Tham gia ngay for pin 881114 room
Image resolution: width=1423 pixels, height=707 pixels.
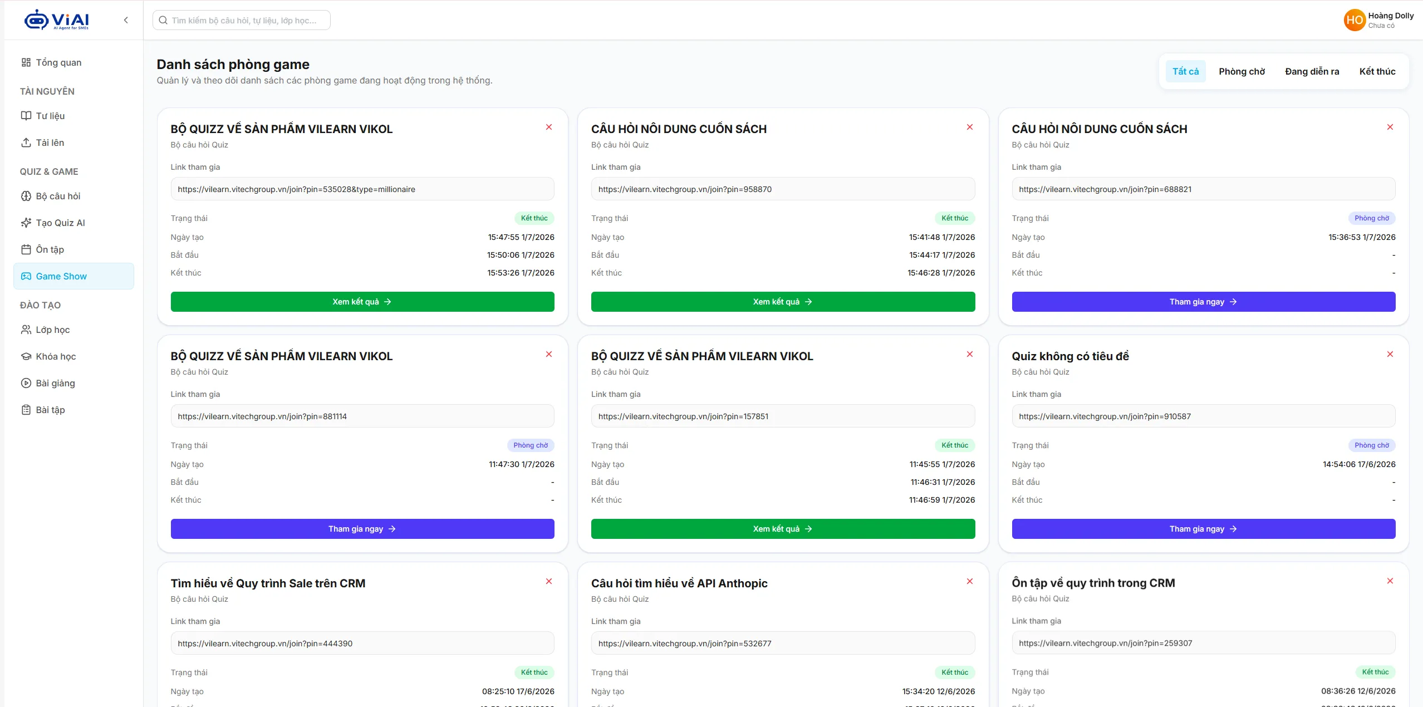point(362,529)
